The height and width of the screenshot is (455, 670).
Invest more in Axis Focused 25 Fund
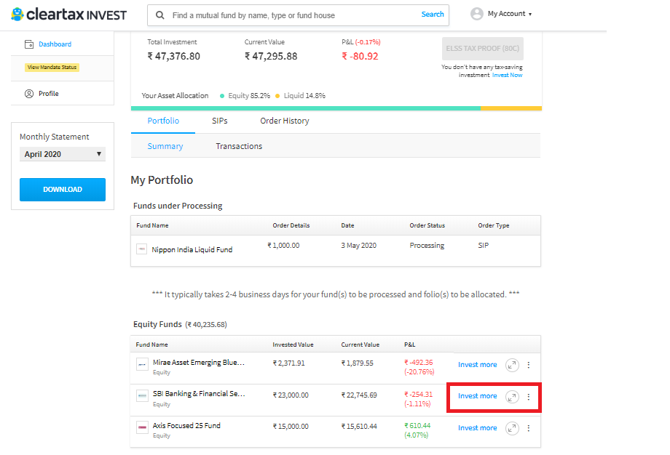point(477,427)
